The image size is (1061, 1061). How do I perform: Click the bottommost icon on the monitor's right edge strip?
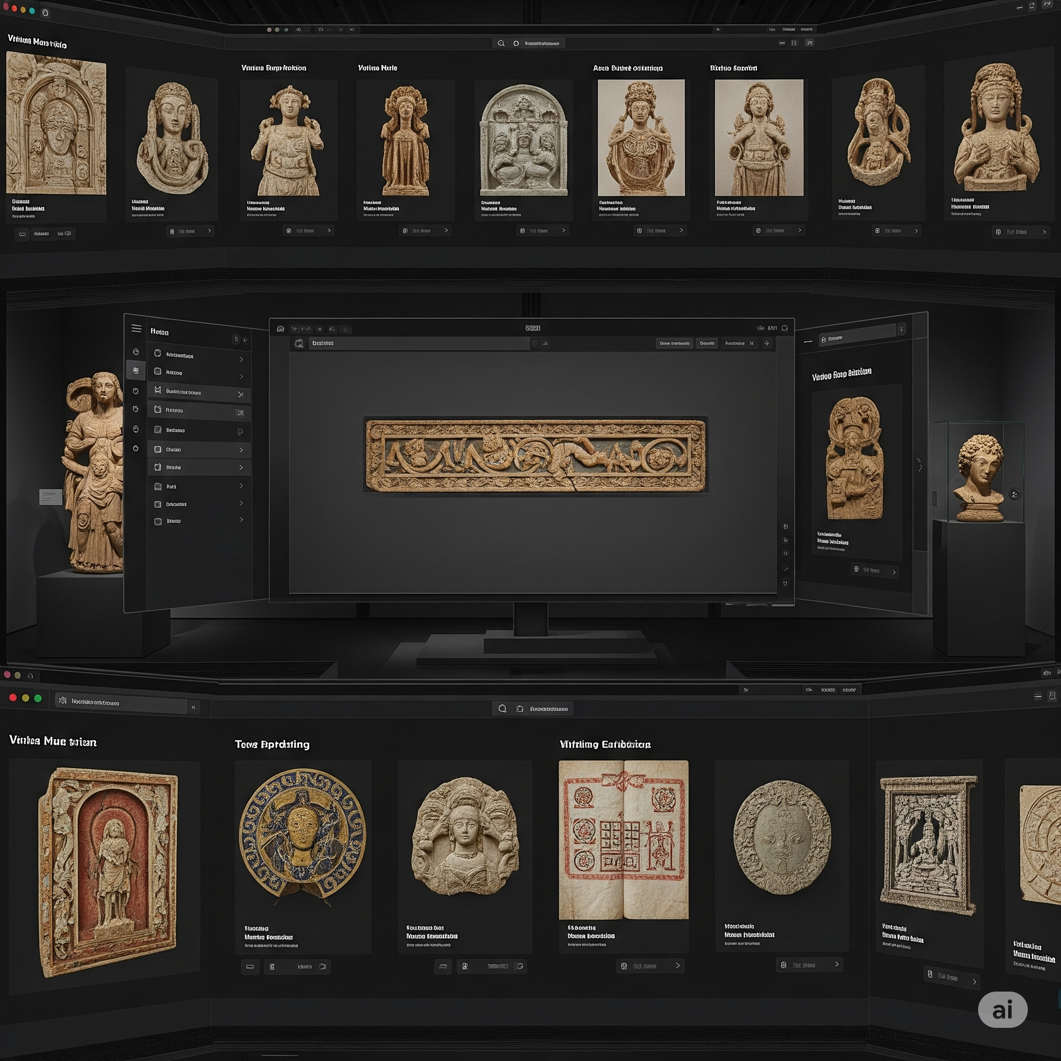tap(785, 583)
